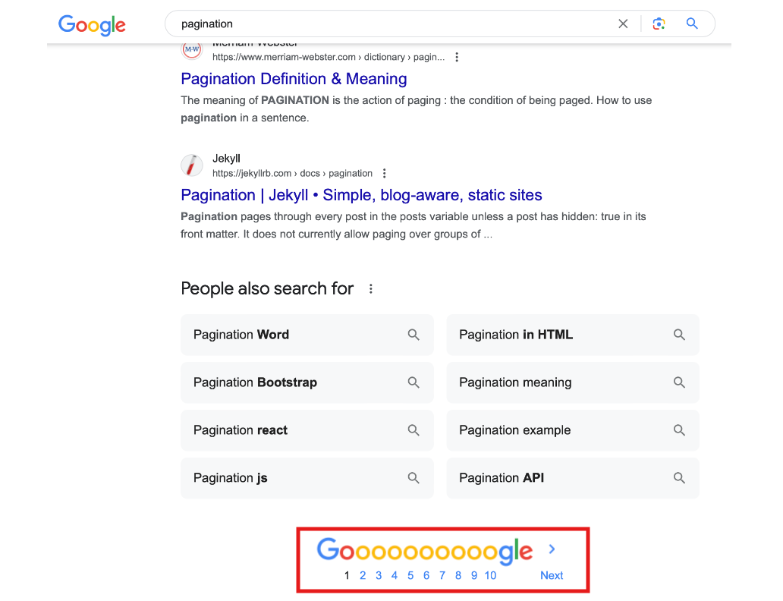
Task: Click the Next page link
Action: pos(552,575)
